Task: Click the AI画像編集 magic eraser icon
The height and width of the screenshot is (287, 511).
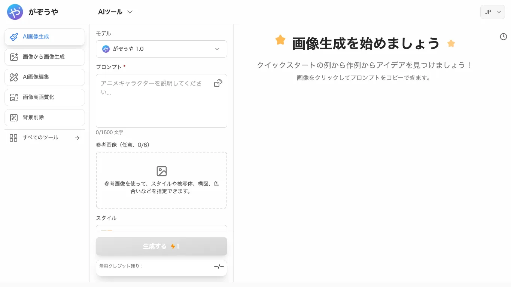Action: [x=14, y=77]
